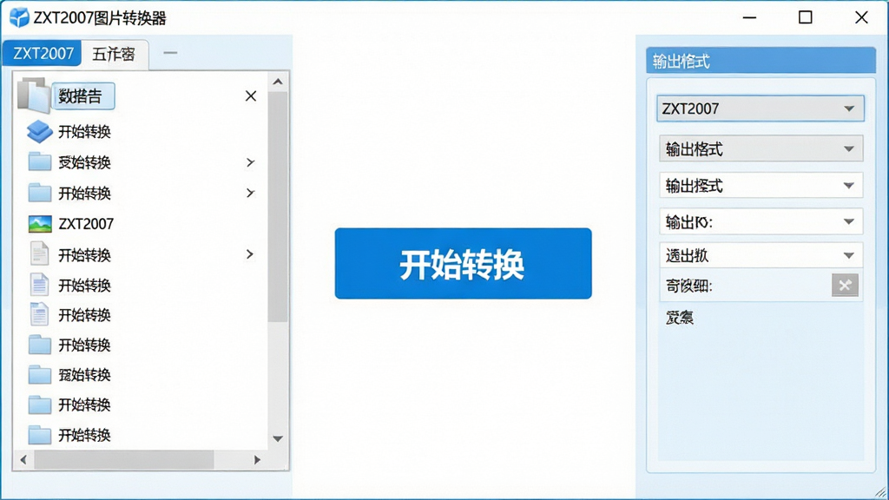
Task: Select the 开始转换 text beside the blue layers icon
Action: pos(84,132)
